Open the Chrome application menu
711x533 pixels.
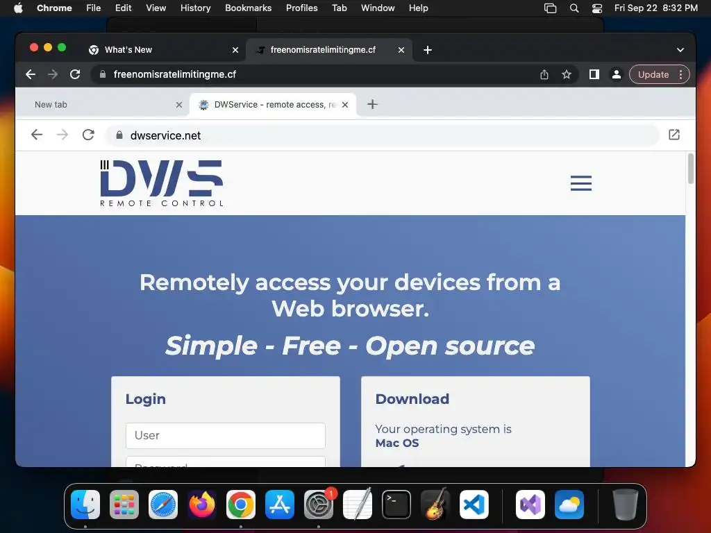[x=54, y=8]
